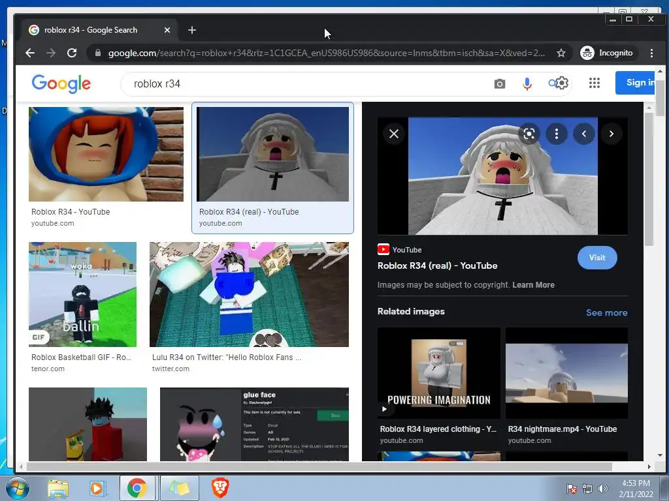Viewport: 669px width, 501px height.
Task: Open the Brave browser taskbar icon
Action: click(x=220, y=488)
